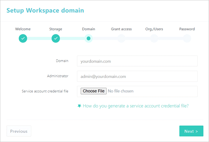Image resolution: width=209 pixels, height=142 pixels.
Task: Click the 'Administrator' field label
Action: click(x=58, y=76)
